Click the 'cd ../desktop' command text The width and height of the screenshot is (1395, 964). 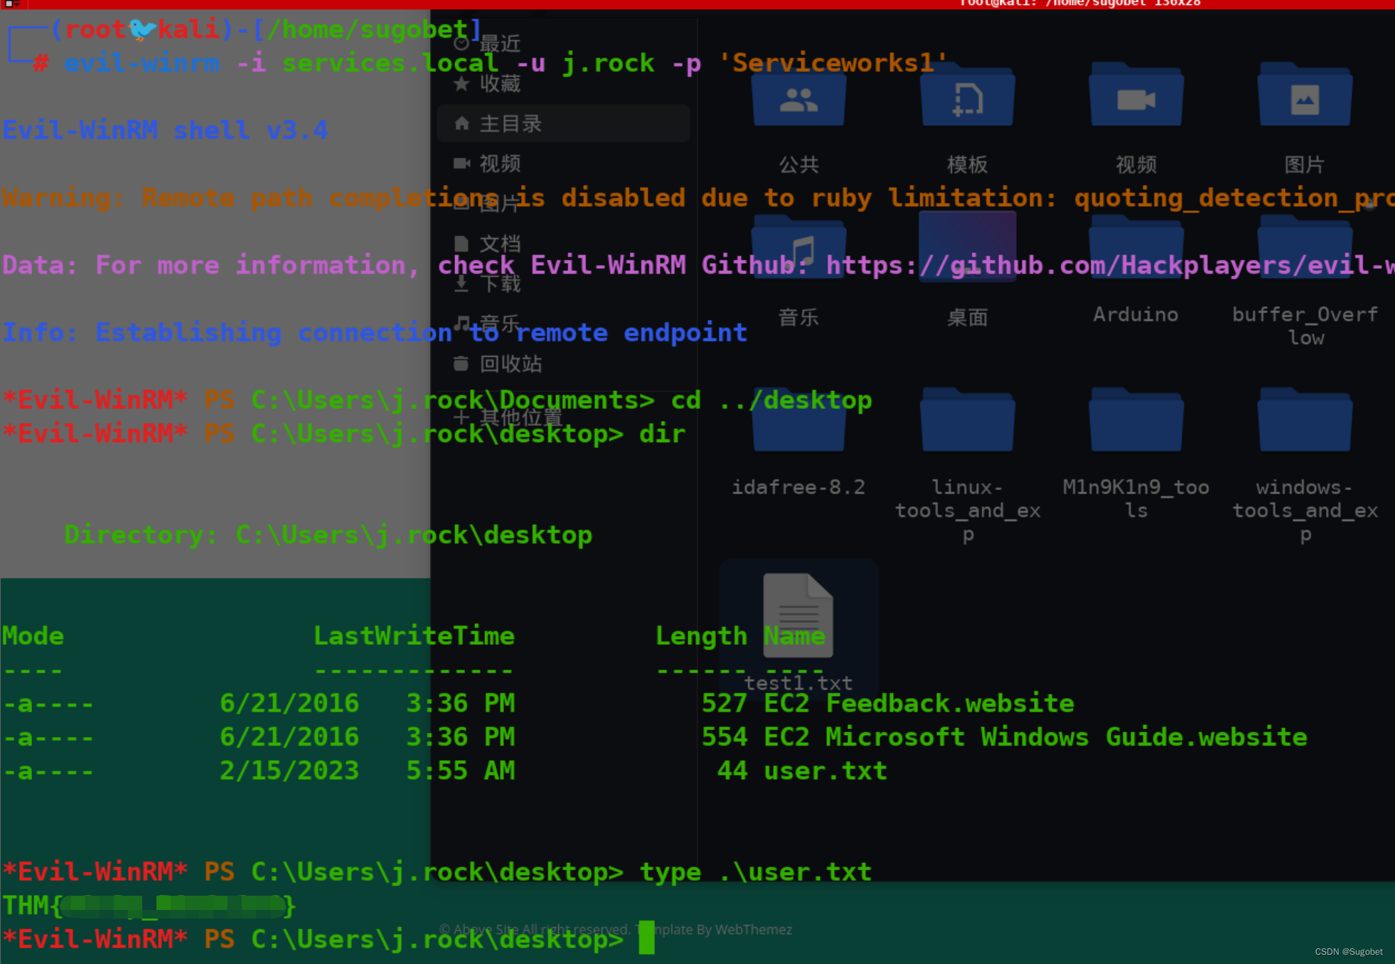click(x=771, y=400)
